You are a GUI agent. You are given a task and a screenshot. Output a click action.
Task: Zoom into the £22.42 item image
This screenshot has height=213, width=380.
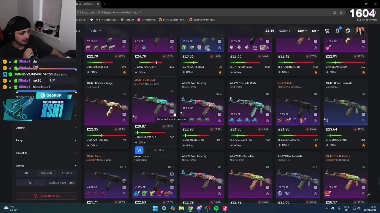click(x=315, y=48)
